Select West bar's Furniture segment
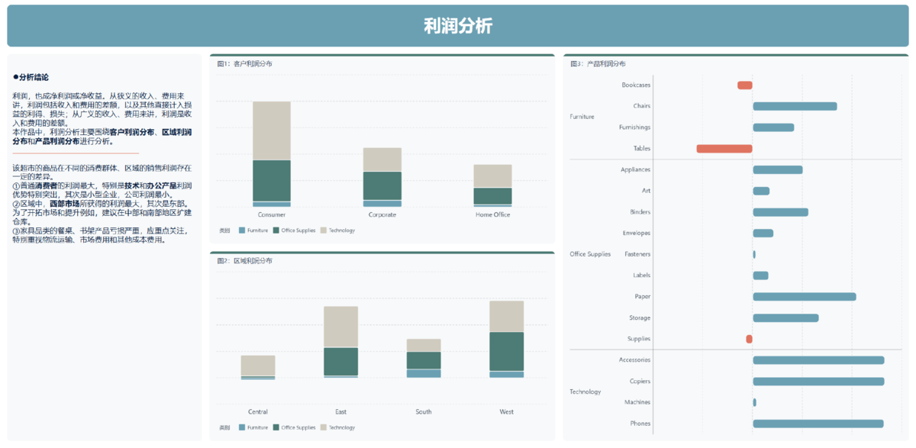916x448 pixels. 507,375
